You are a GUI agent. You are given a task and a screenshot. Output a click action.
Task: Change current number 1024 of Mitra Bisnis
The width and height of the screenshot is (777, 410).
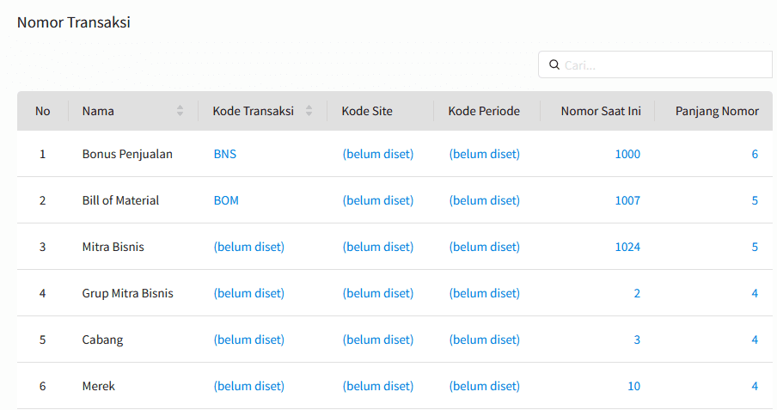coord(627,247)
